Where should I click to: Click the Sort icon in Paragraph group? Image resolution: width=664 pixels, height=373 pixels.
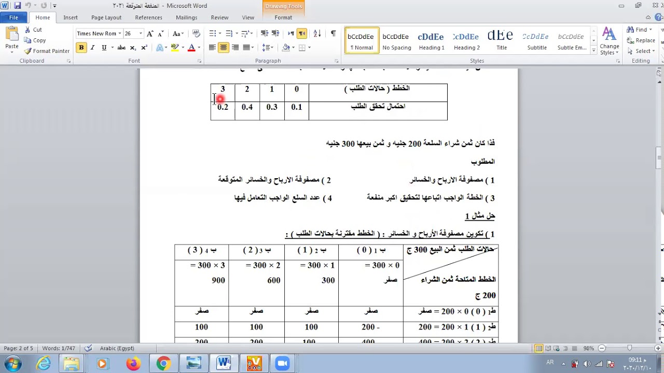(317, 34)
